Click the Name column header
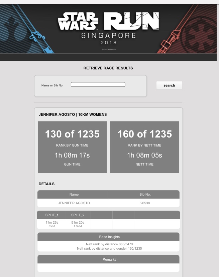 73,194
